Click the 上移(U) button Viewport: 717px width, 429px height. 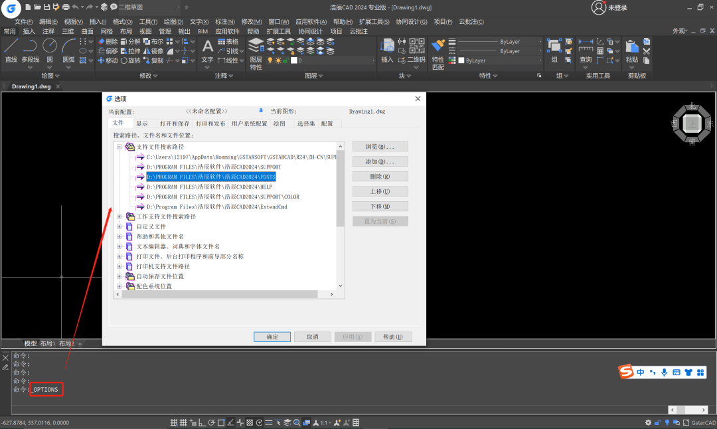point(380,191)
